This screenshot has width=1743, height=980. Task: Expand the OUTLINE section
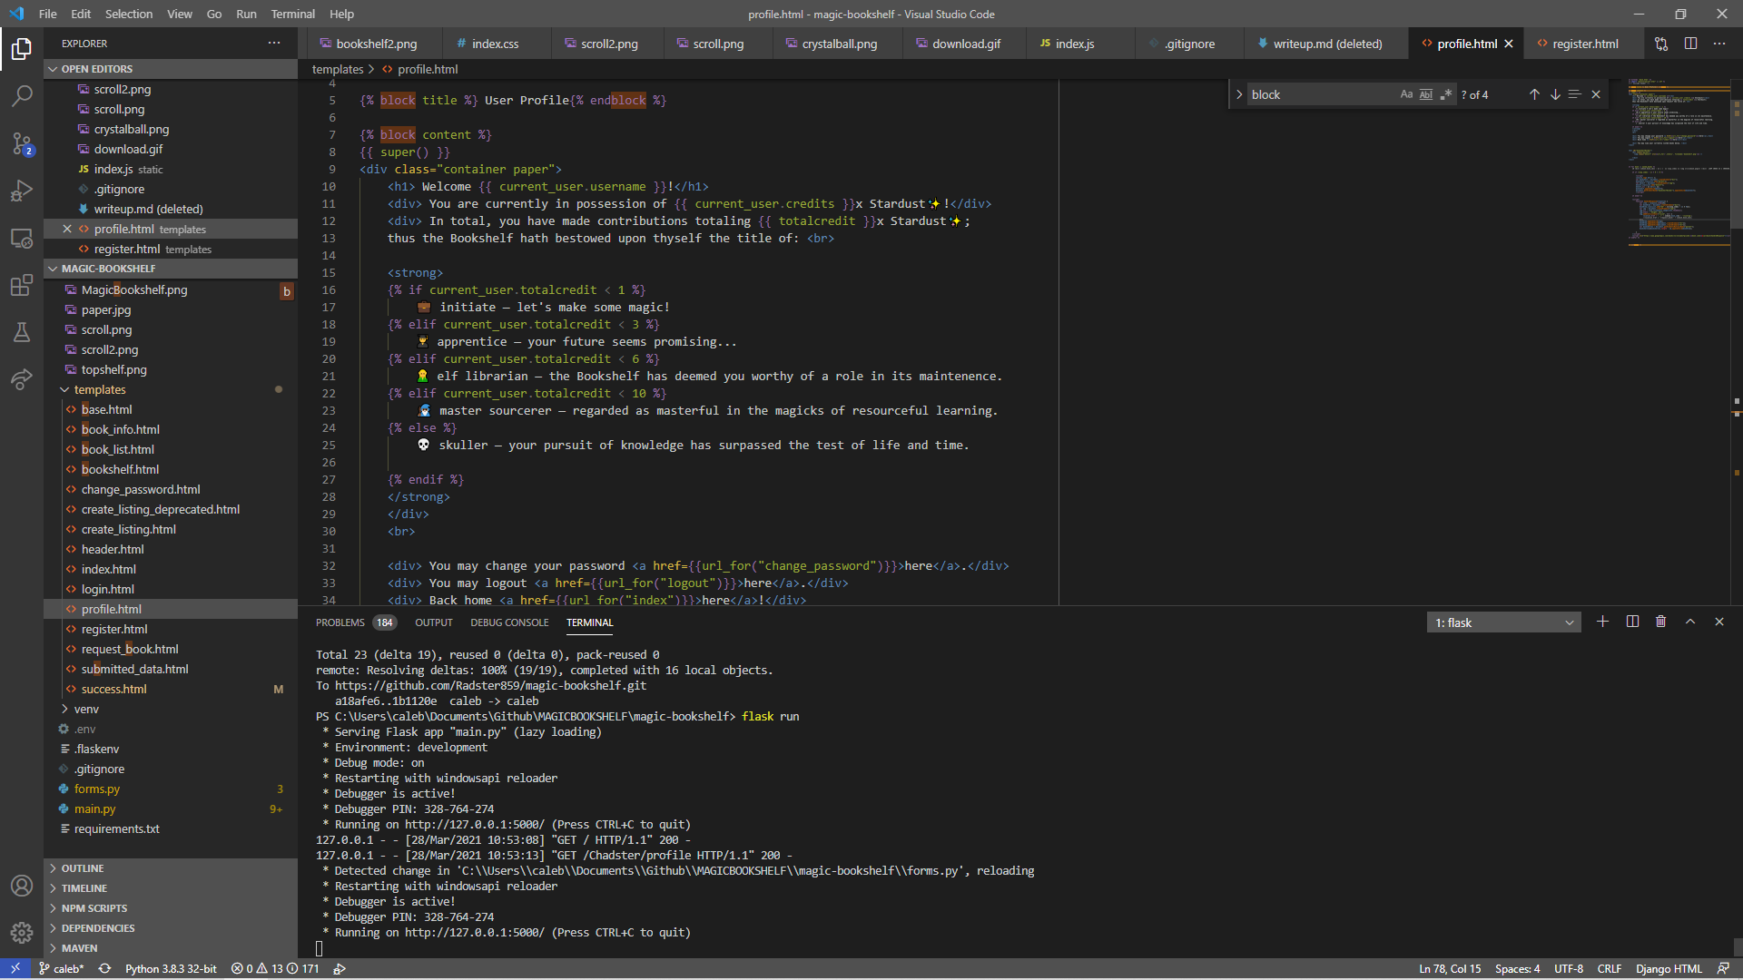(83, 868)
